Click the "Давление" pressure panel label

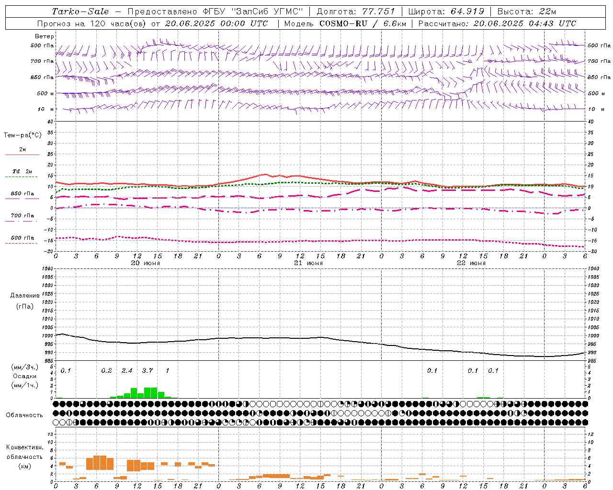(x=25, y=296)
